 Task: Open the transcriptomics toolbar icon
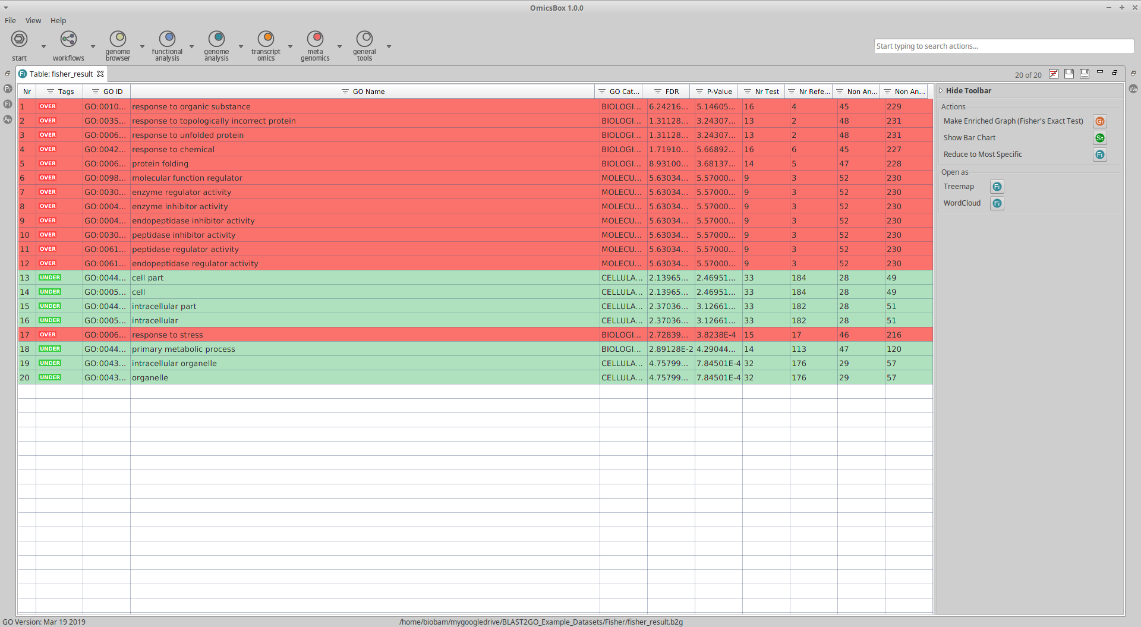266,39
